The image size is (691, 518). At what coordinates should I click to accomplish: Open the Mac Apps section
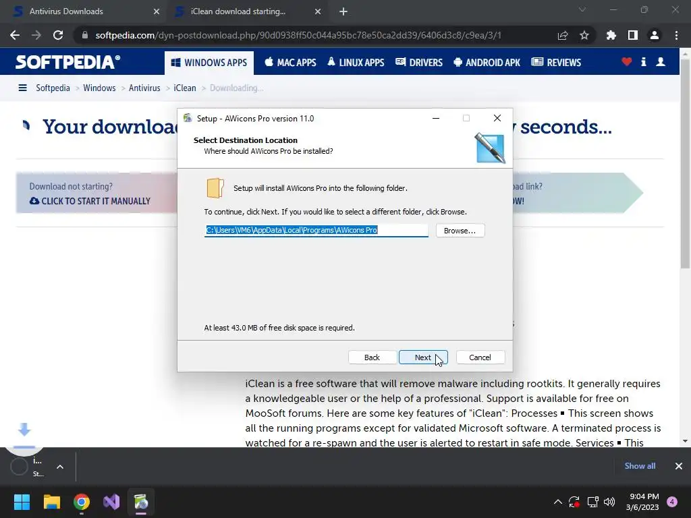coord(290,63)
